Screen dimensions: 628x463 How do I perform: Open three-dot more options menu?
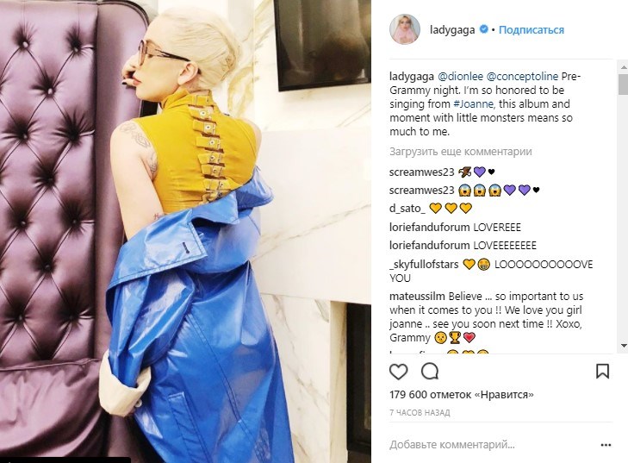click(x=606, y=445)
